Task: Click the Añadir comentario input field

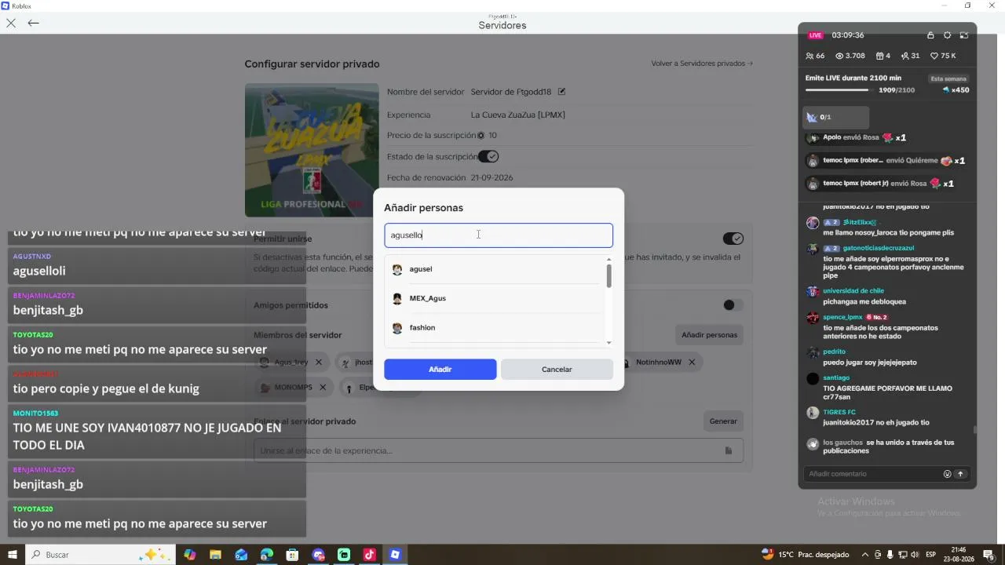Action: pos(873,474)
